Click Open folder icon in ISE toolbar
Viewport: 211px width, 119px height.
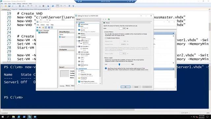(6, 6)
